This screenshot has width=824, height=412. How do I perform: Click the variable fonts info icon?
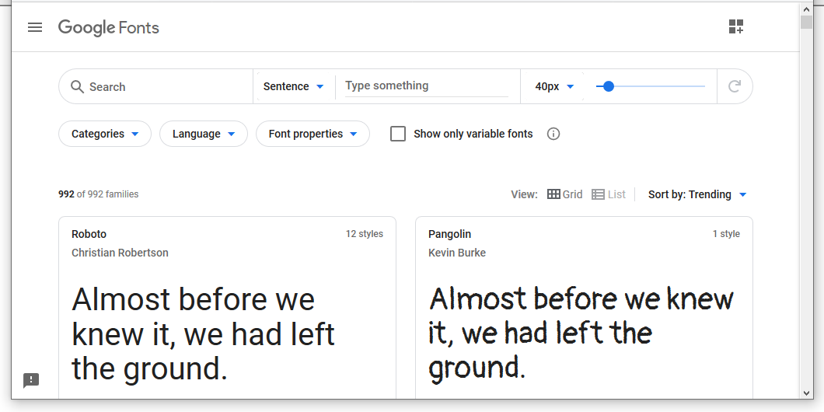(553, 134)
